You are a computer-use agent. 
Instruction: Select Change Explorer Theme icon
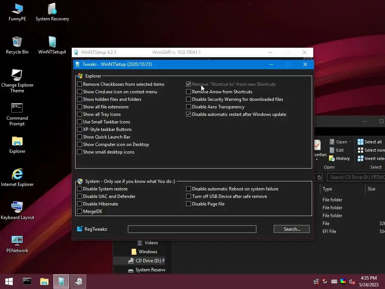coord(17,81)
